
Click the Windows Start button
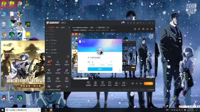(2, 110)
